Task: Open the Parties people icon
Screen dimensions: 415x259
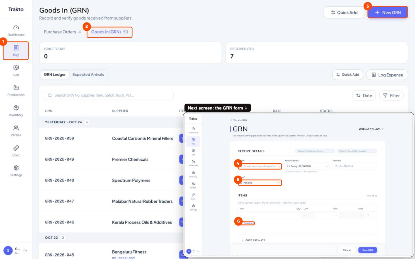Action: click(x=16, y=131)
